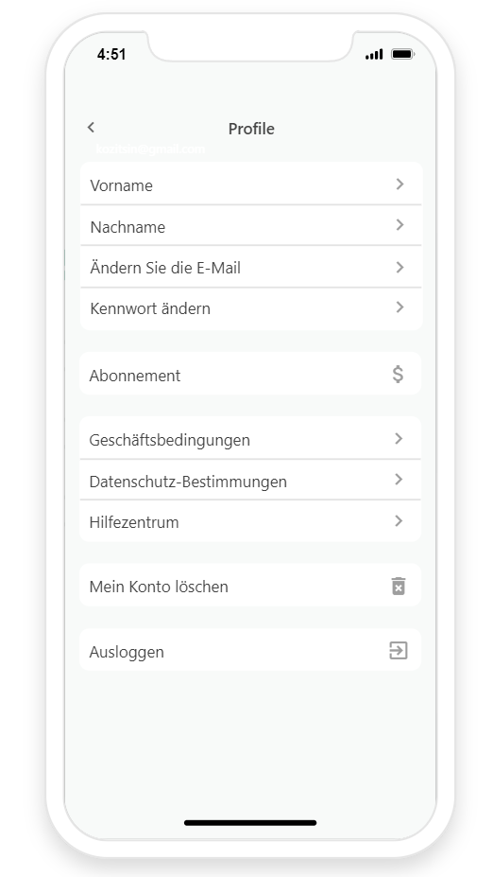The image size is (493, 877).
Task: Click the dollar sign icon next to Abonnement
Action: pos(398,375)
